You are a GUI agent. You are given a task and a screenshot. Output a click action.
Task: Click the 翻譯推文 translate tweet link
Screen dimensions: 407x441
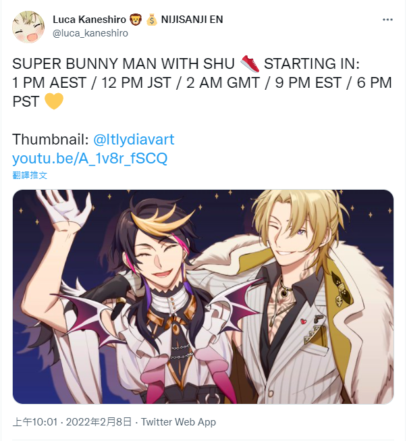pos(30,175)
